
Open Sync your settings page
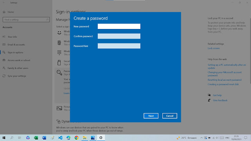point(17,76)
